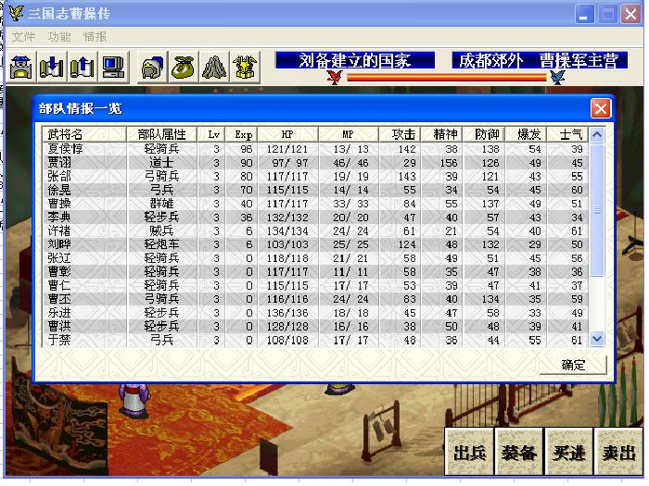Click 群雄 unit type in 曹操 row
The height and width of the screenshot is (486, 649).
[161, 204]
